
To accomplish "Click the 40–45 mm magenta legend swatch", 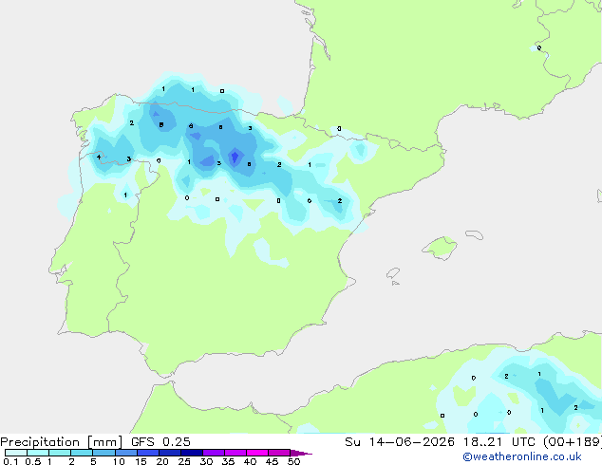I will click(257, 453).
